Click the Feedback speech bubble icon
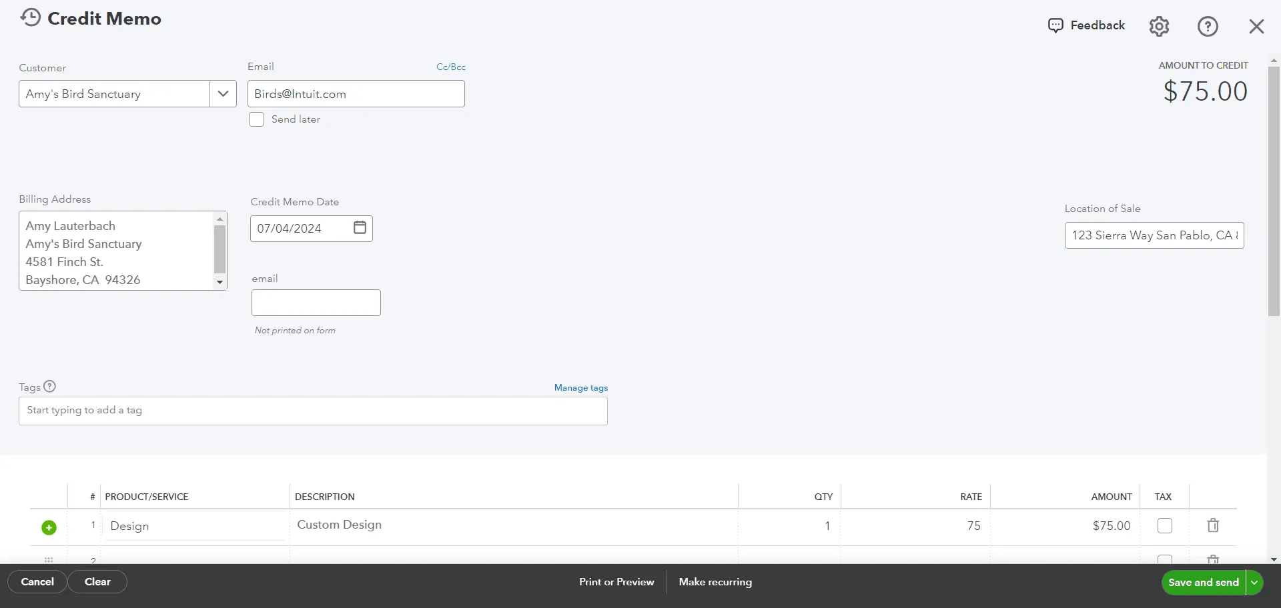 click(1057, 25)
